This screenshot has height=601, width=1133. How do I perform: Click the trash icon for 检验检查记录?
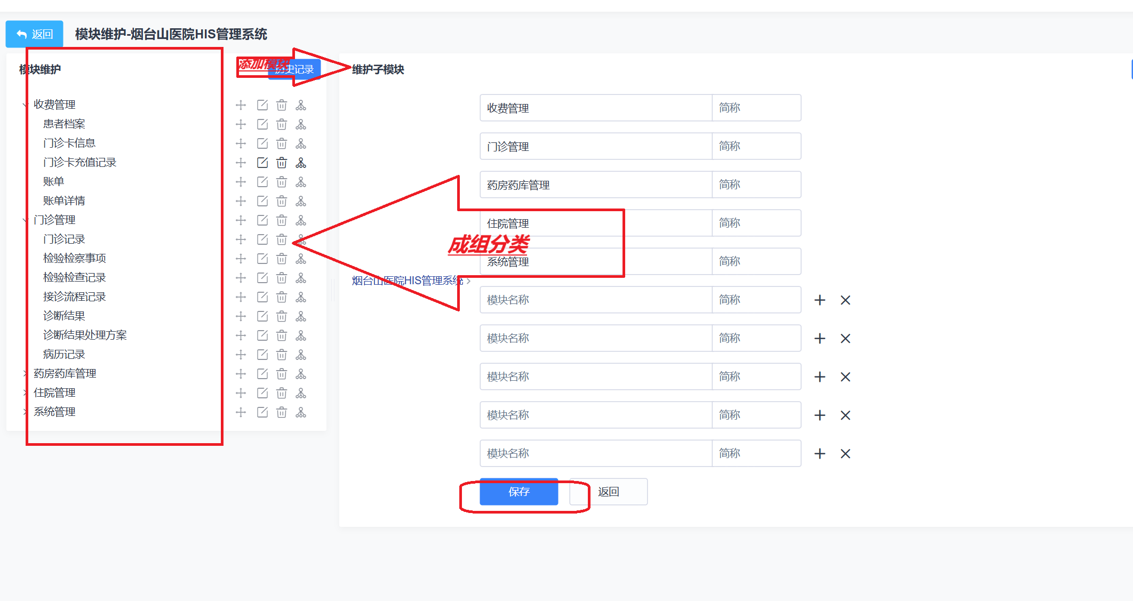tap(282, 277)
